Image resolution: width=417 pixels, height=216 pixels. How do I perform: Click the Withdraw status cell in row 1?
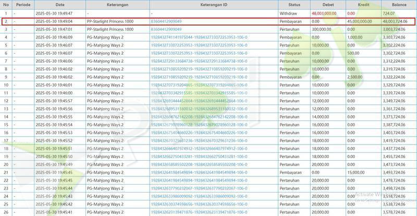pyautogui.click(x=287, y=12)
